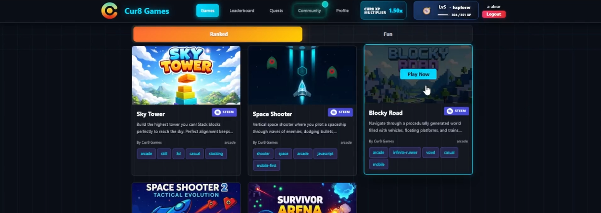This screenshot has width=601, height=213.
Task: Click the Play Now button on Blocky Road
Action: [x=418, y=74]
